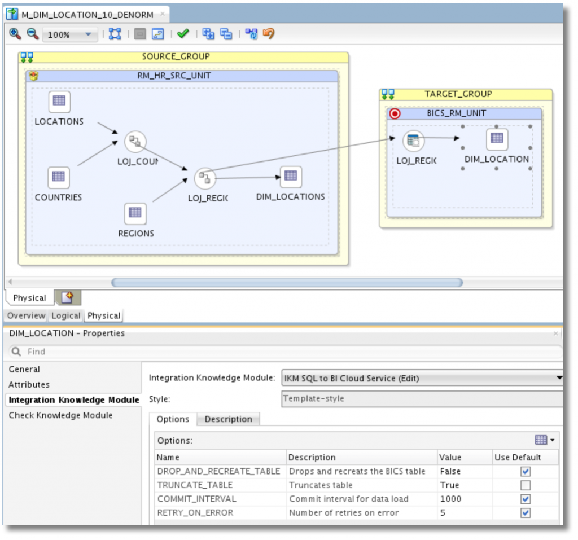This screenshot has width=578, height=540.
Task: Click the SOURCE_GROUP title bar
Action: pos(183,57)
